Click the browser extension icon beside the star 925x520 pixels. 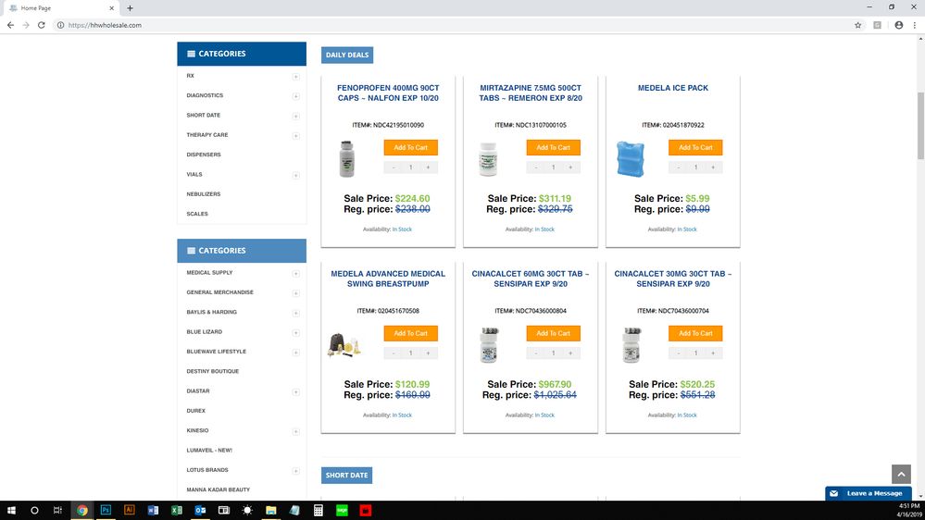tap(877, 25)
